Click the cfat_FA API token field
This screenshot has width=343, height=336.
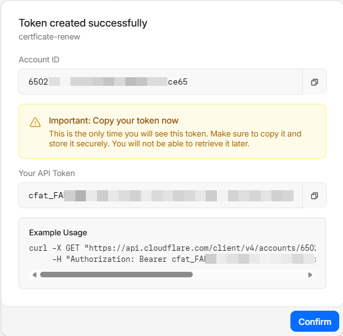tap(160, 195)
